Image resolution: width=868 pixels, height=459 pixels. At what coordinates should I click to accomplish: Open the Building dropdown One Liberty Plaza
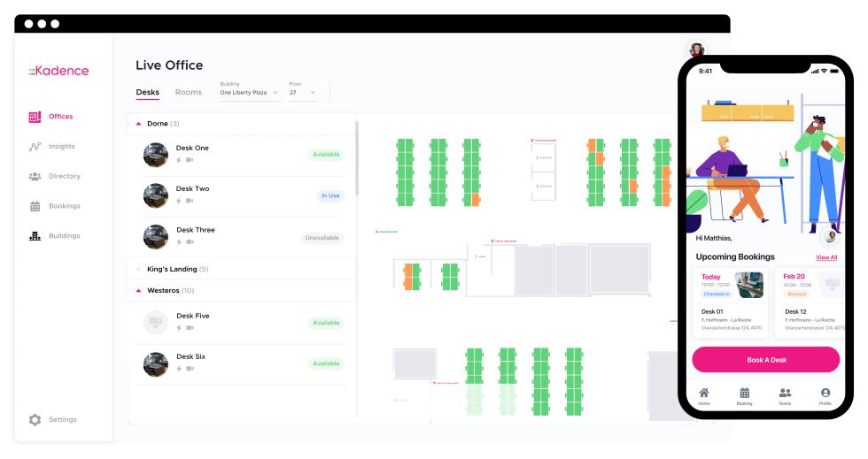click(x=250, y=93)
